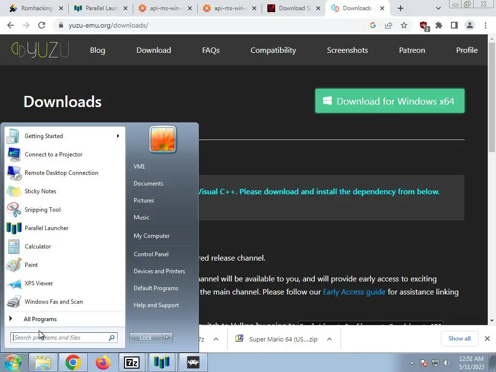Open Chrome extensions puzzle icon

click(x=439, y=25)
